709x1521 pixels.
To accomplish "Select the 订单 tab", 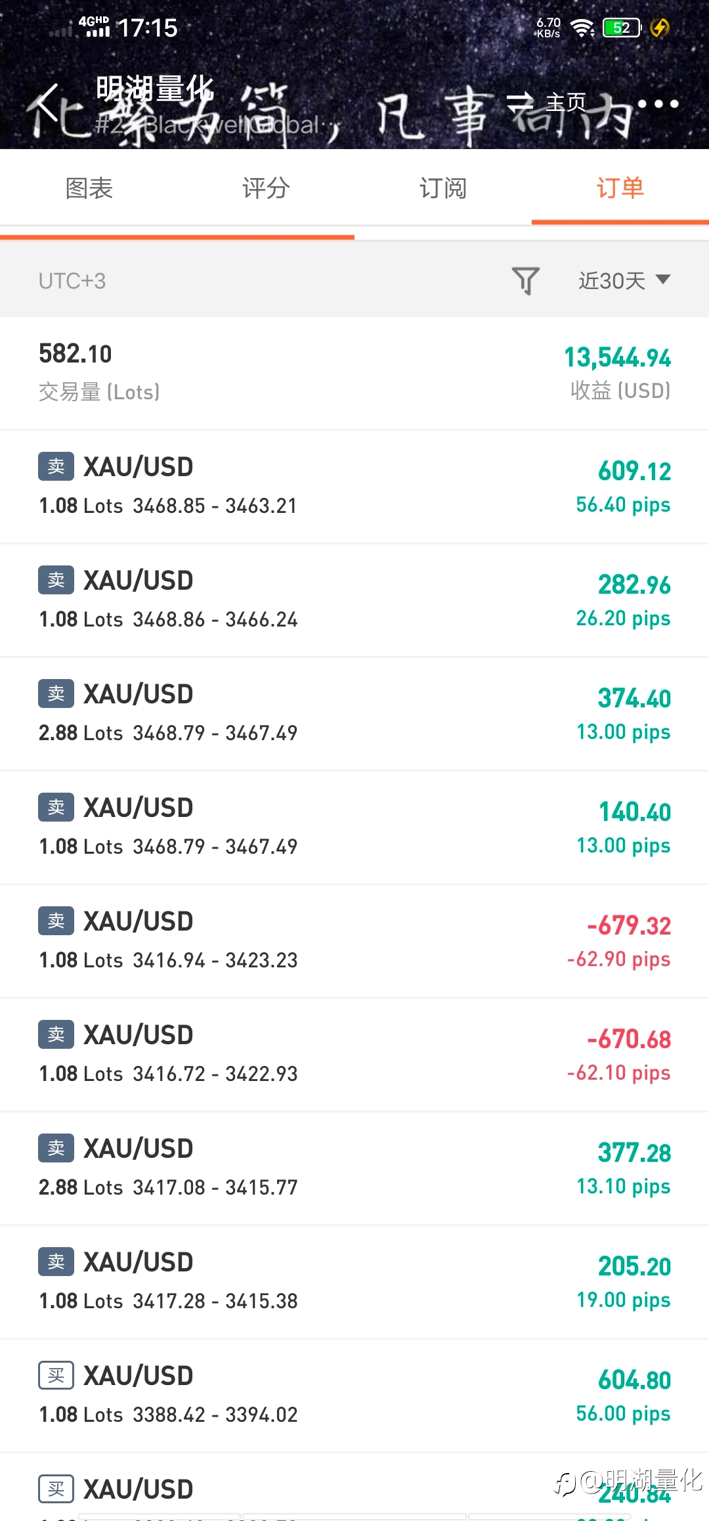I will pos(620,188).
